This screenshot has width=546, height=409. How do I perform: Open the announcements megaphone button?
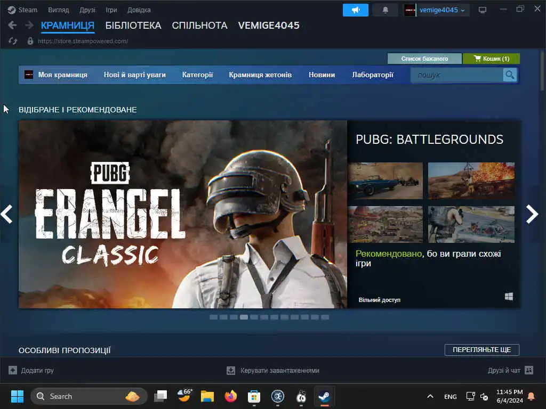pos(355,10)
